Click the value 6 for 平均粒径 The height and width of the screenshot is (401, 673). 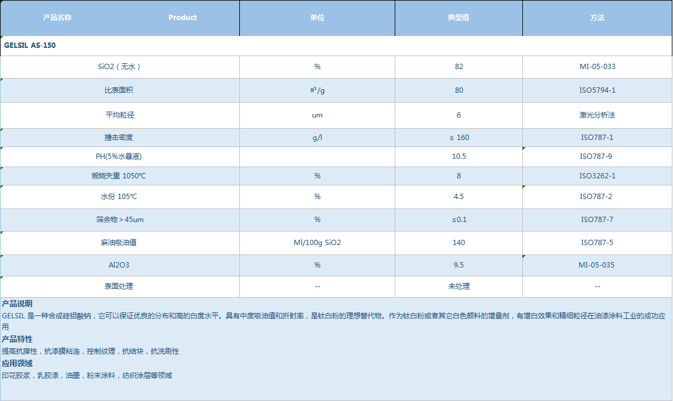pyautogui.click(x=459, y=115)
